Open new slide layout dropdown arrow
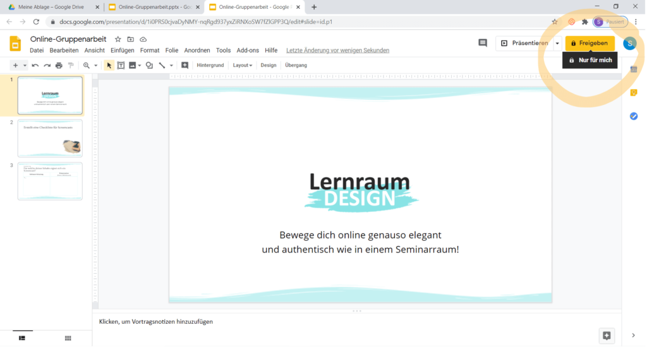The image size is (647, 363). click(x=25, y=65)
